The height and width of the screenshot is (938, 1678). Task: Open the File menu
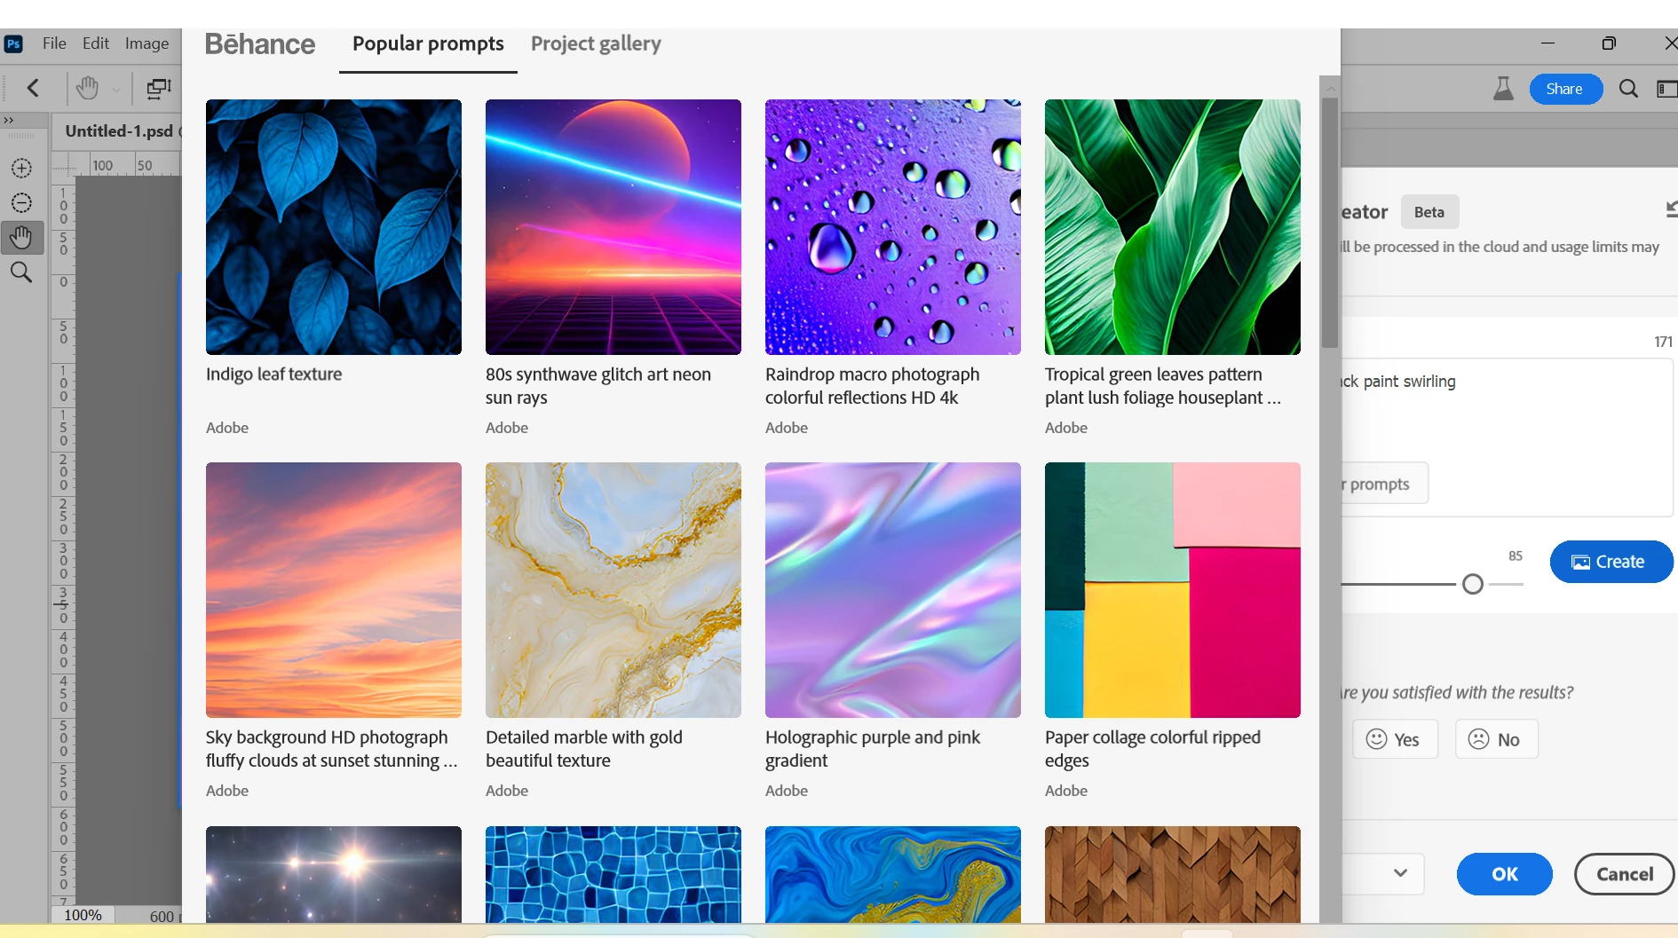54,43
